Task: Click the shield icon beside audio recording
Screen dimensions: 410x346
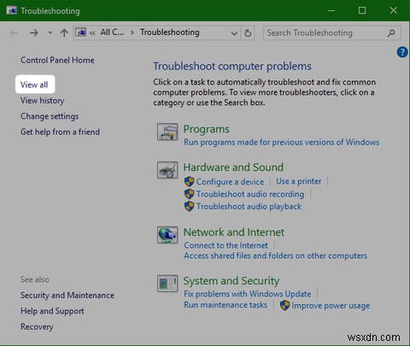Action: pyautogui.click(x=189, y=194)
